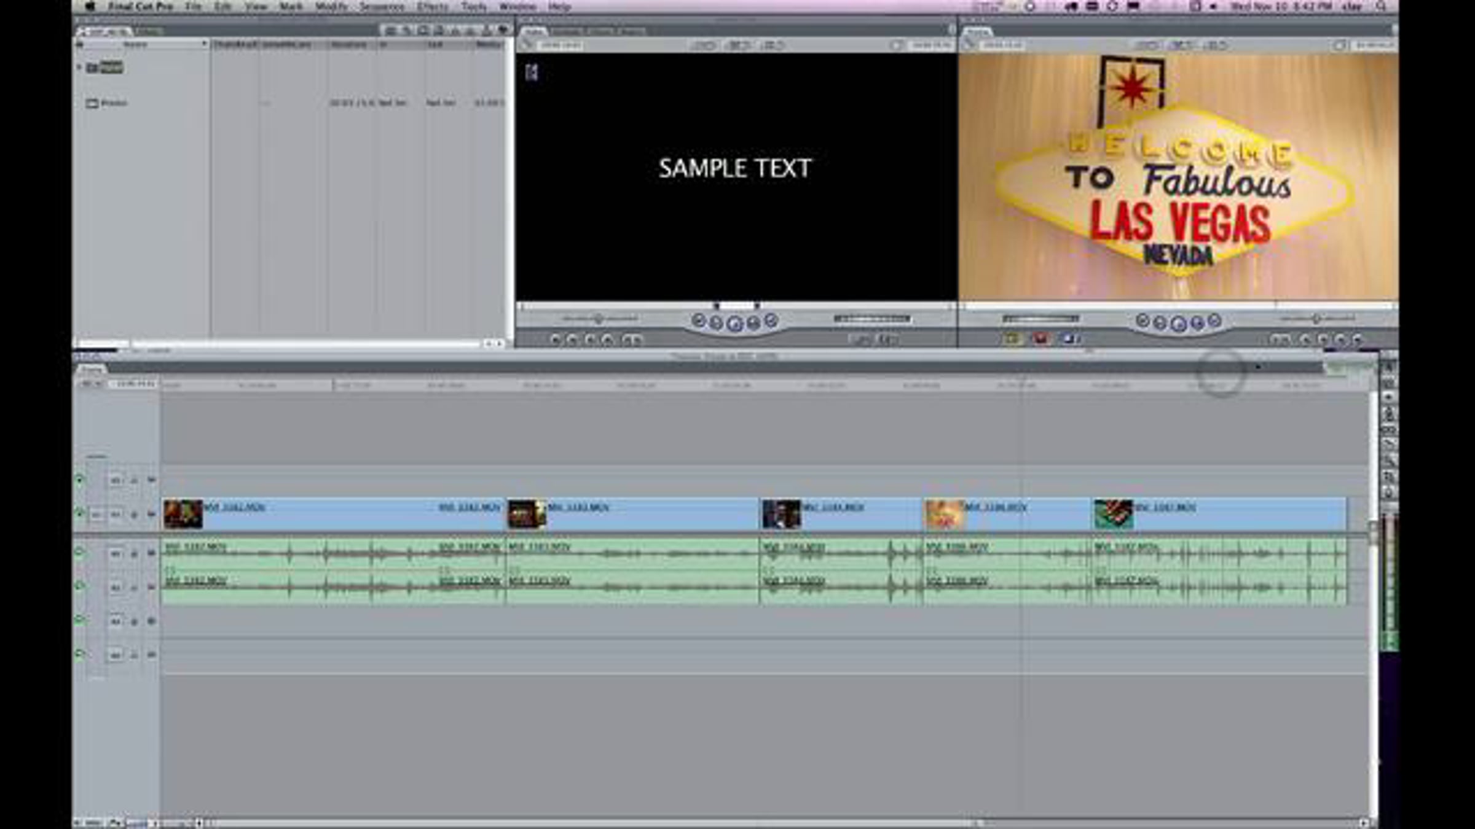Viewport: 1475px width, 829px height.
Task: Select the Zoom tool in tool palette
Action: pos(1389,460)
